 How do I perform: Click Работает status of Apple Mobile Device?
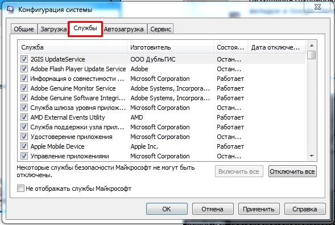tap(230, 146)
